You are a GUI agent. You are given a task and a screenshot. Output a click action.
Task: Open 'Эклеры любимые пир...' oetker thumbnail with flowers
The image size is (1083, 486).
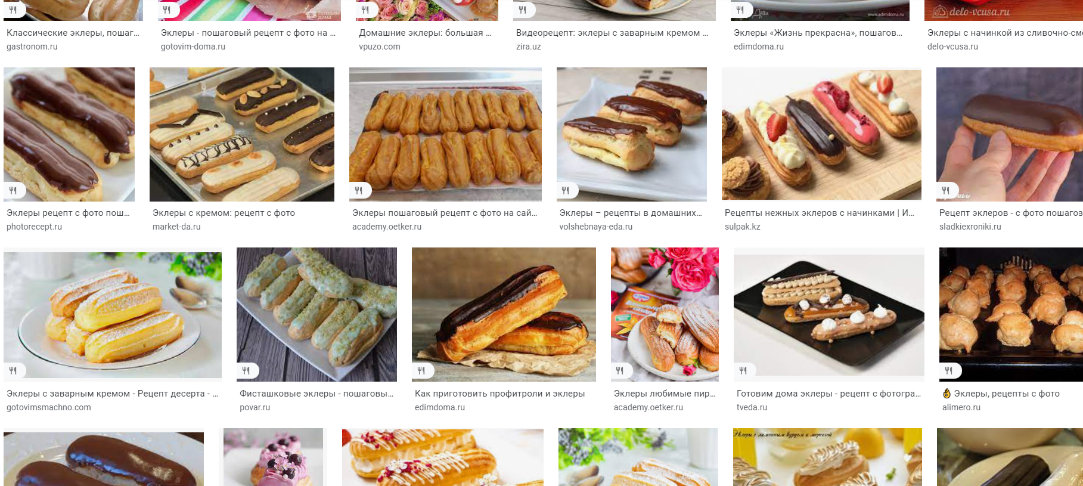665,314
